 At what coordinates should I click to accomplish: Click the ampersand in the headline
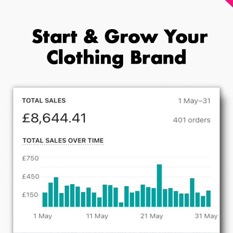pos(90,37)
